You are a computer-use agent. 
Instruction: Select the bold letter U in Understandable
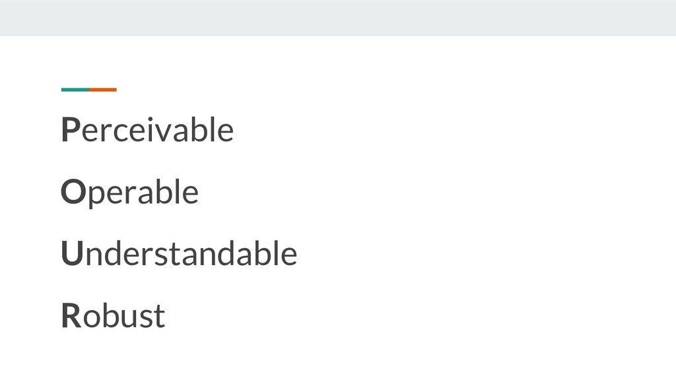(x=71, y=254)
